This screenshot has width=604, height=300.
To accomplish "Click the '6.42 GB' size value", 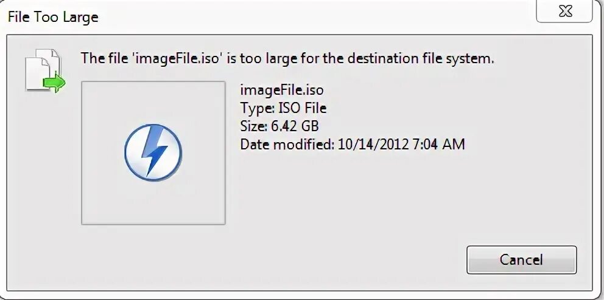I will (295, 127).
